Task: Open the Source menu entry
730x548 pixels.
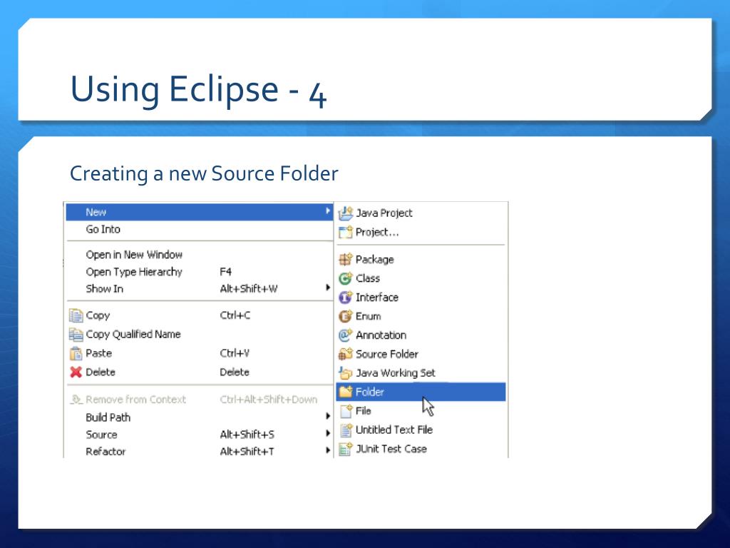Action: (x=200, y=435)
